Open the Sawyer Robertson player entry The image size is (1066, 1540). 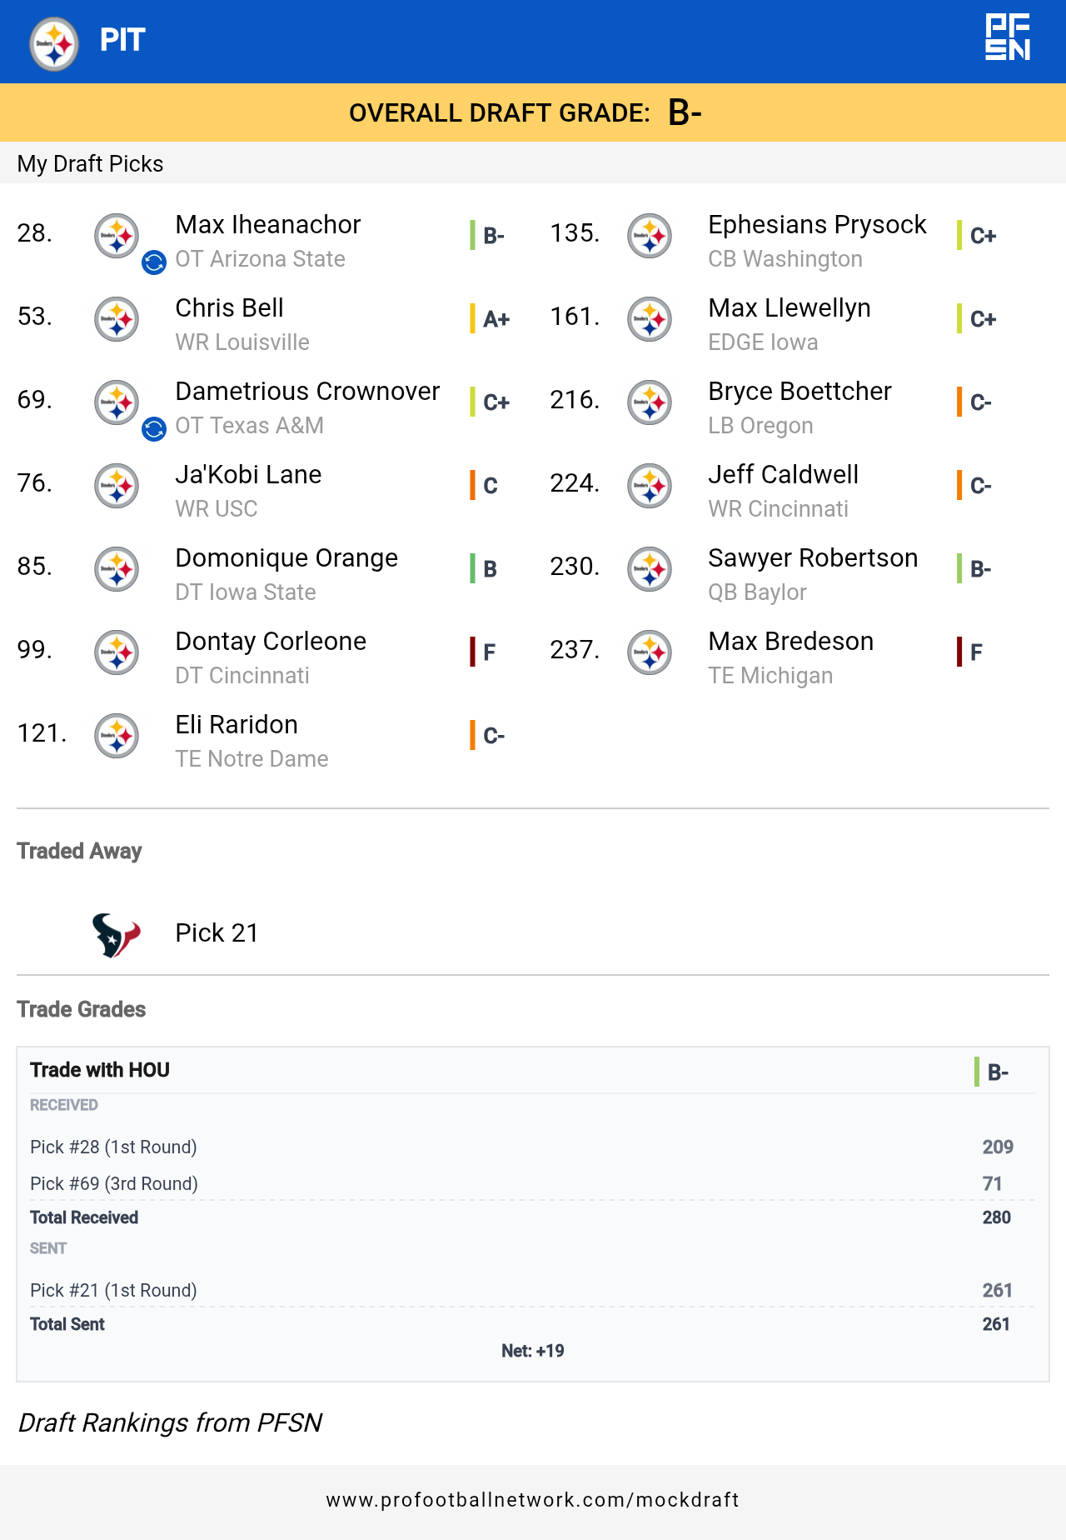(x=812, y=558)
